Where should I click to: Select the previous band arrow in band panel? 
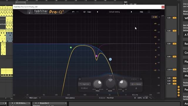point(132,79)
